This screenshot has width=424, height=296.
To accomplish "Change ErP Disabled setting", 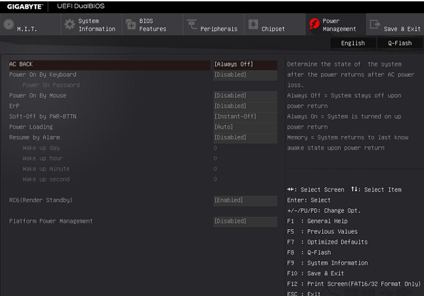I will point(245,106).
